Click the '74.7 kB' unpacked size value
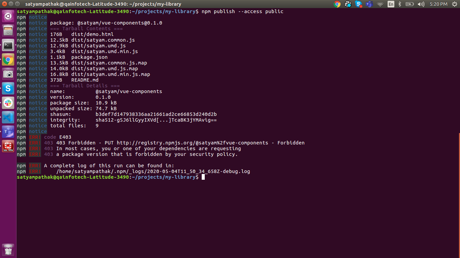Viewport: 460px width, 258px height. point(106,109)
